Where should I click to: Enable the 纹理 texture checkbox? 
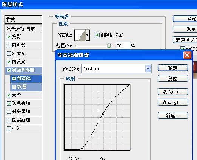(14, 87)
